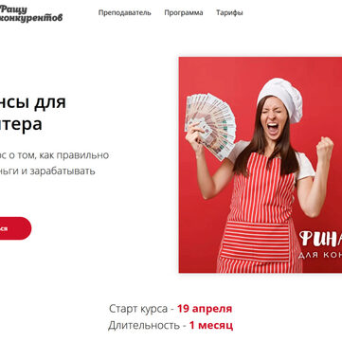This screenshot has width=342, height=342.
Task: Click the red rounded sign-up button
Action: [x=15, y=228]
